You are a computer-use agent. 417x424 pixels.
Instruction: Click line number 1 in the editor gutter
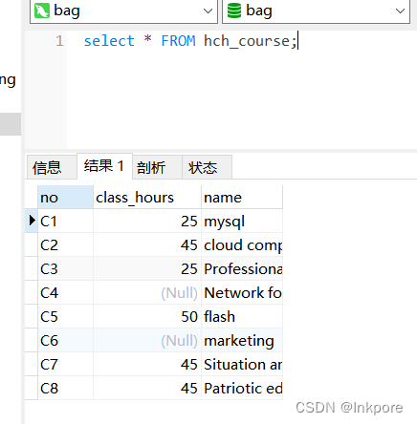click(x=59, y=41)
